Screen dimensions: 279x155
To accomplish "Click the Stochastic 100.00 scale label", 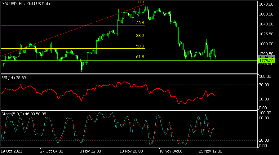I will click(265, 113).
